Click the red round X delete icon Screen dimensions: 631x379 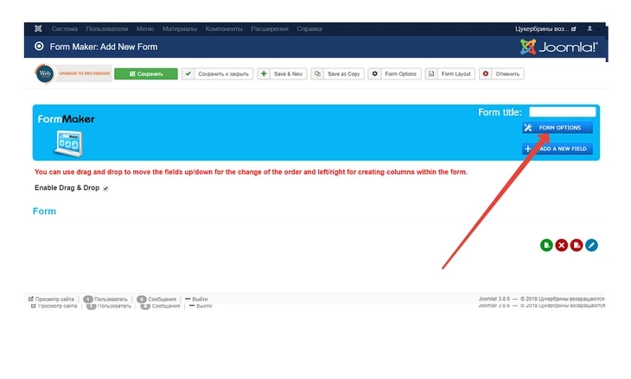point(561,245)
